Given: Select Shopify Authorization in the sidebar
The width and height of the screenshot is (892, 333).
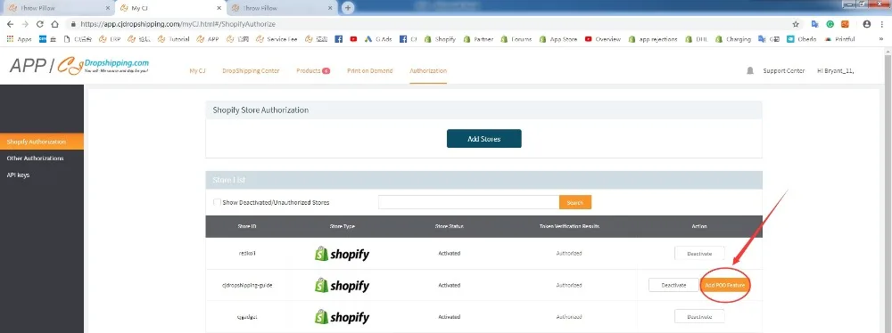Looking at the screenshot, I should 42,142.
